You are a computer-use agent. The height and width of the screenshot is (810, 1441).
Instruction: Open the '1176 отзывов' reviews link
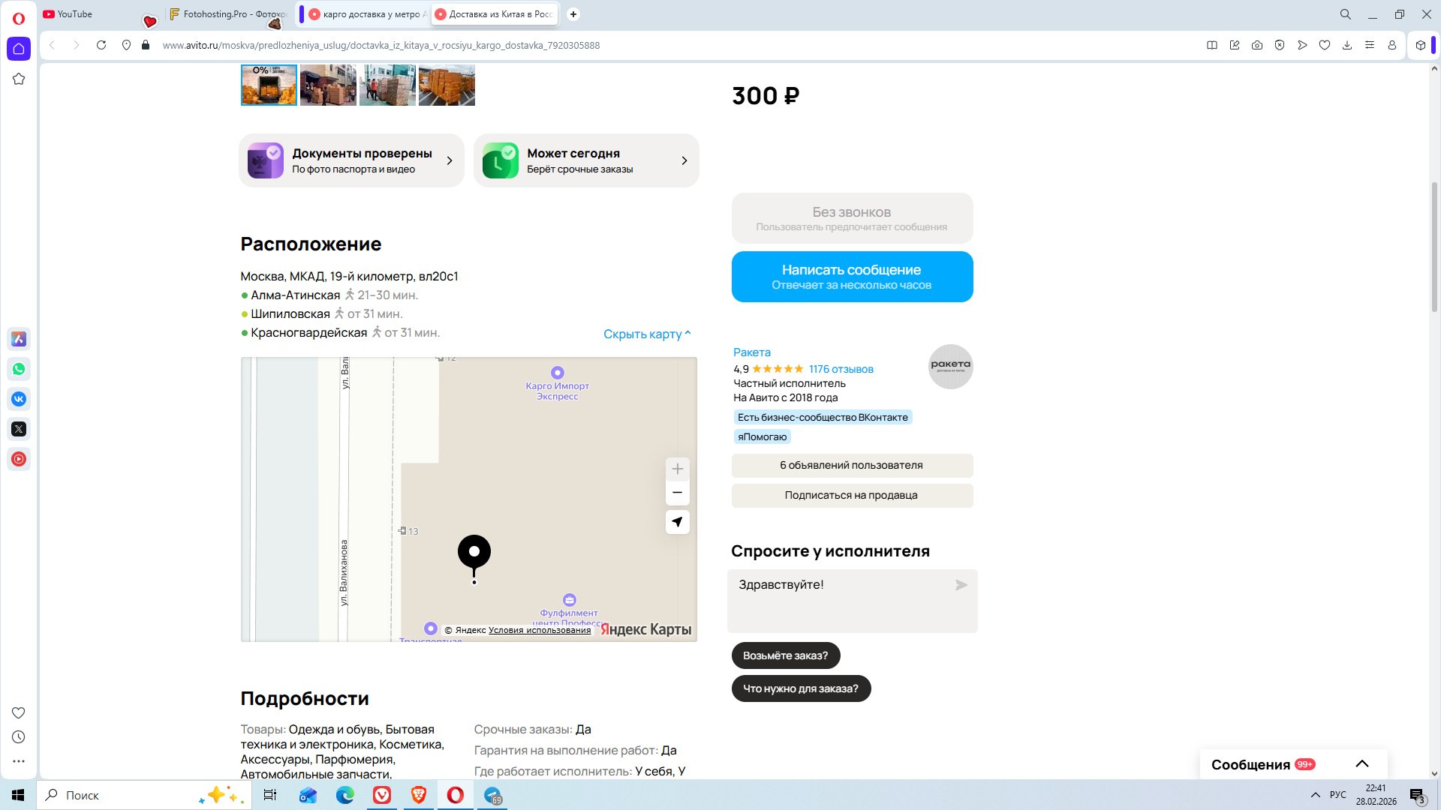pos(841,369)
